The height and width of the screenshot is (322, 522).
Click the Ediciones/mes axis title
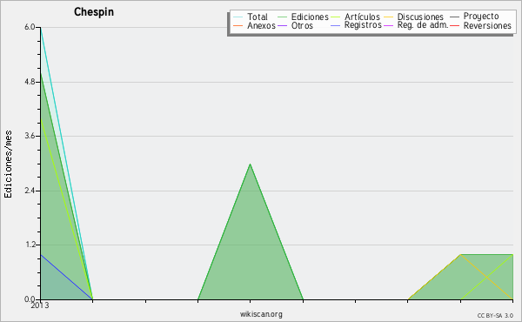[8, 164]
